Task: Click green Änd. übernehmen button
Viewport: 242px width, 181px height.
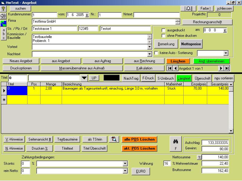Action: [x=211, y=61]
